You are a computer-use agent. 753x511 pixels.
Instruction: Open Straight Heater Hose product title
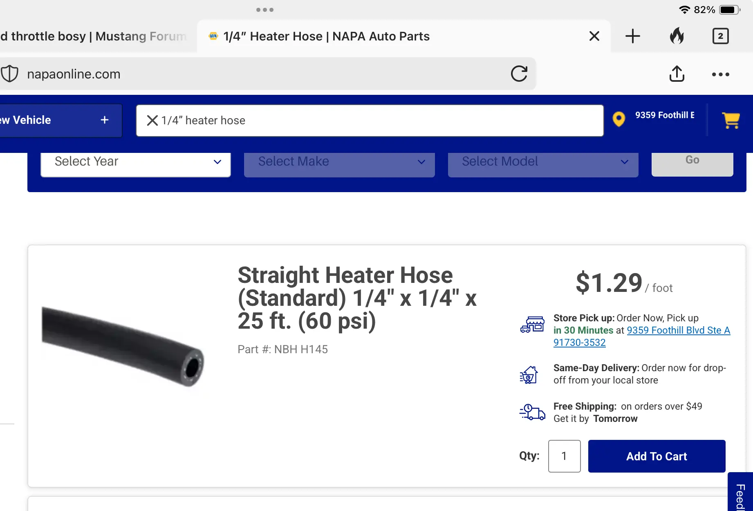point(357,298)
